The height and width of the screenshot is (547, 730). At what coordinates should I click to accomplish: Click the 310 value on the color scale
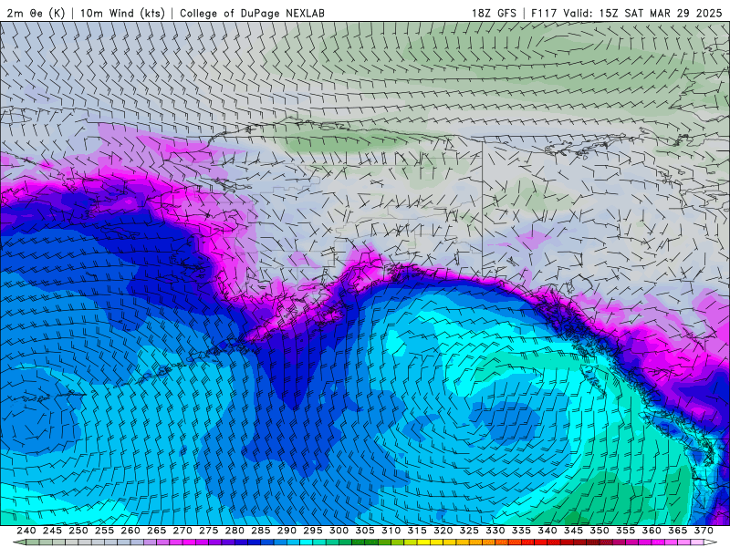point(391,531)
